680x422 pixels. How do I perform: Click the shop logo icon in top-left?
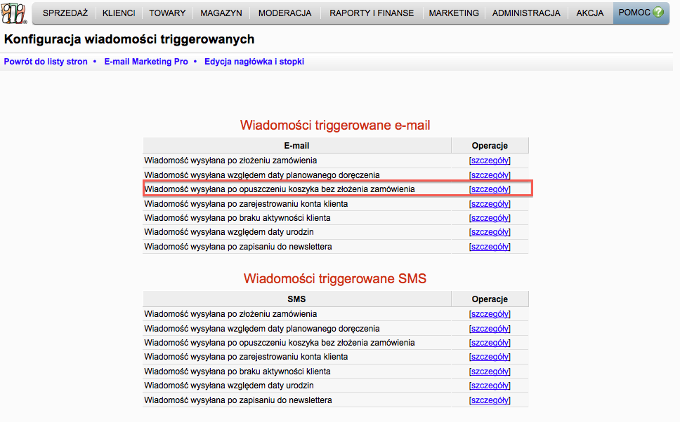tap(14, 13)
